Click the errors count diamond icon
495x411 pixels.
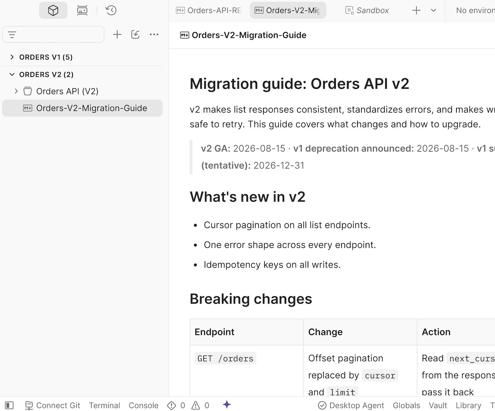(x=171, y=405)
